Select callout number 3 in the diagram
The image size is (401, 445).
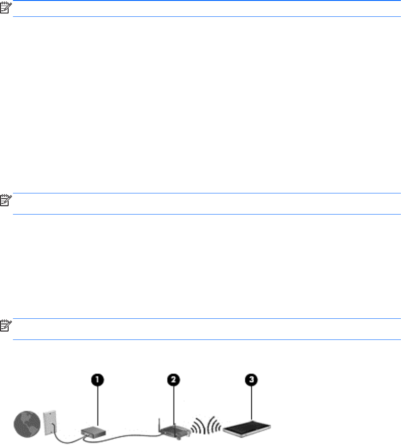point(251,380)
